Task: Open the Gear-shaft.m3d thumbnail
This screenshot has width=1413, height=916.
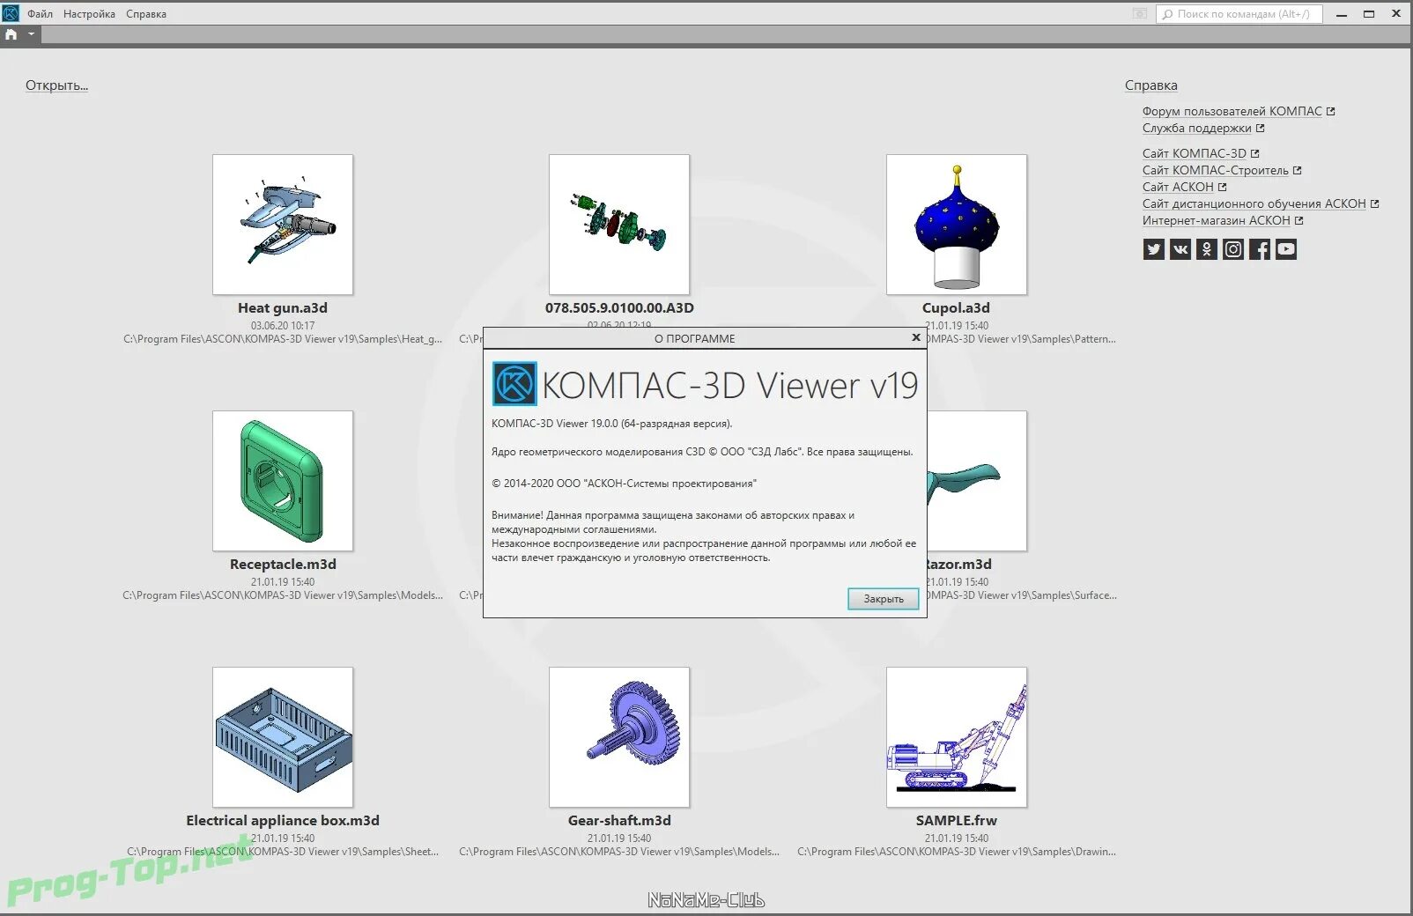Action: pyautogui.click(x=619, y=737)
